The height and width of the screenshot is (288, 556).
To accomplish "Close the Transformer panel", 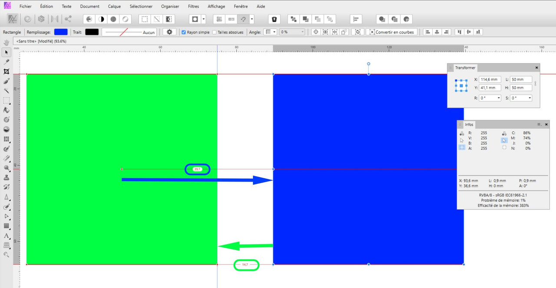I will coord(536,68).
